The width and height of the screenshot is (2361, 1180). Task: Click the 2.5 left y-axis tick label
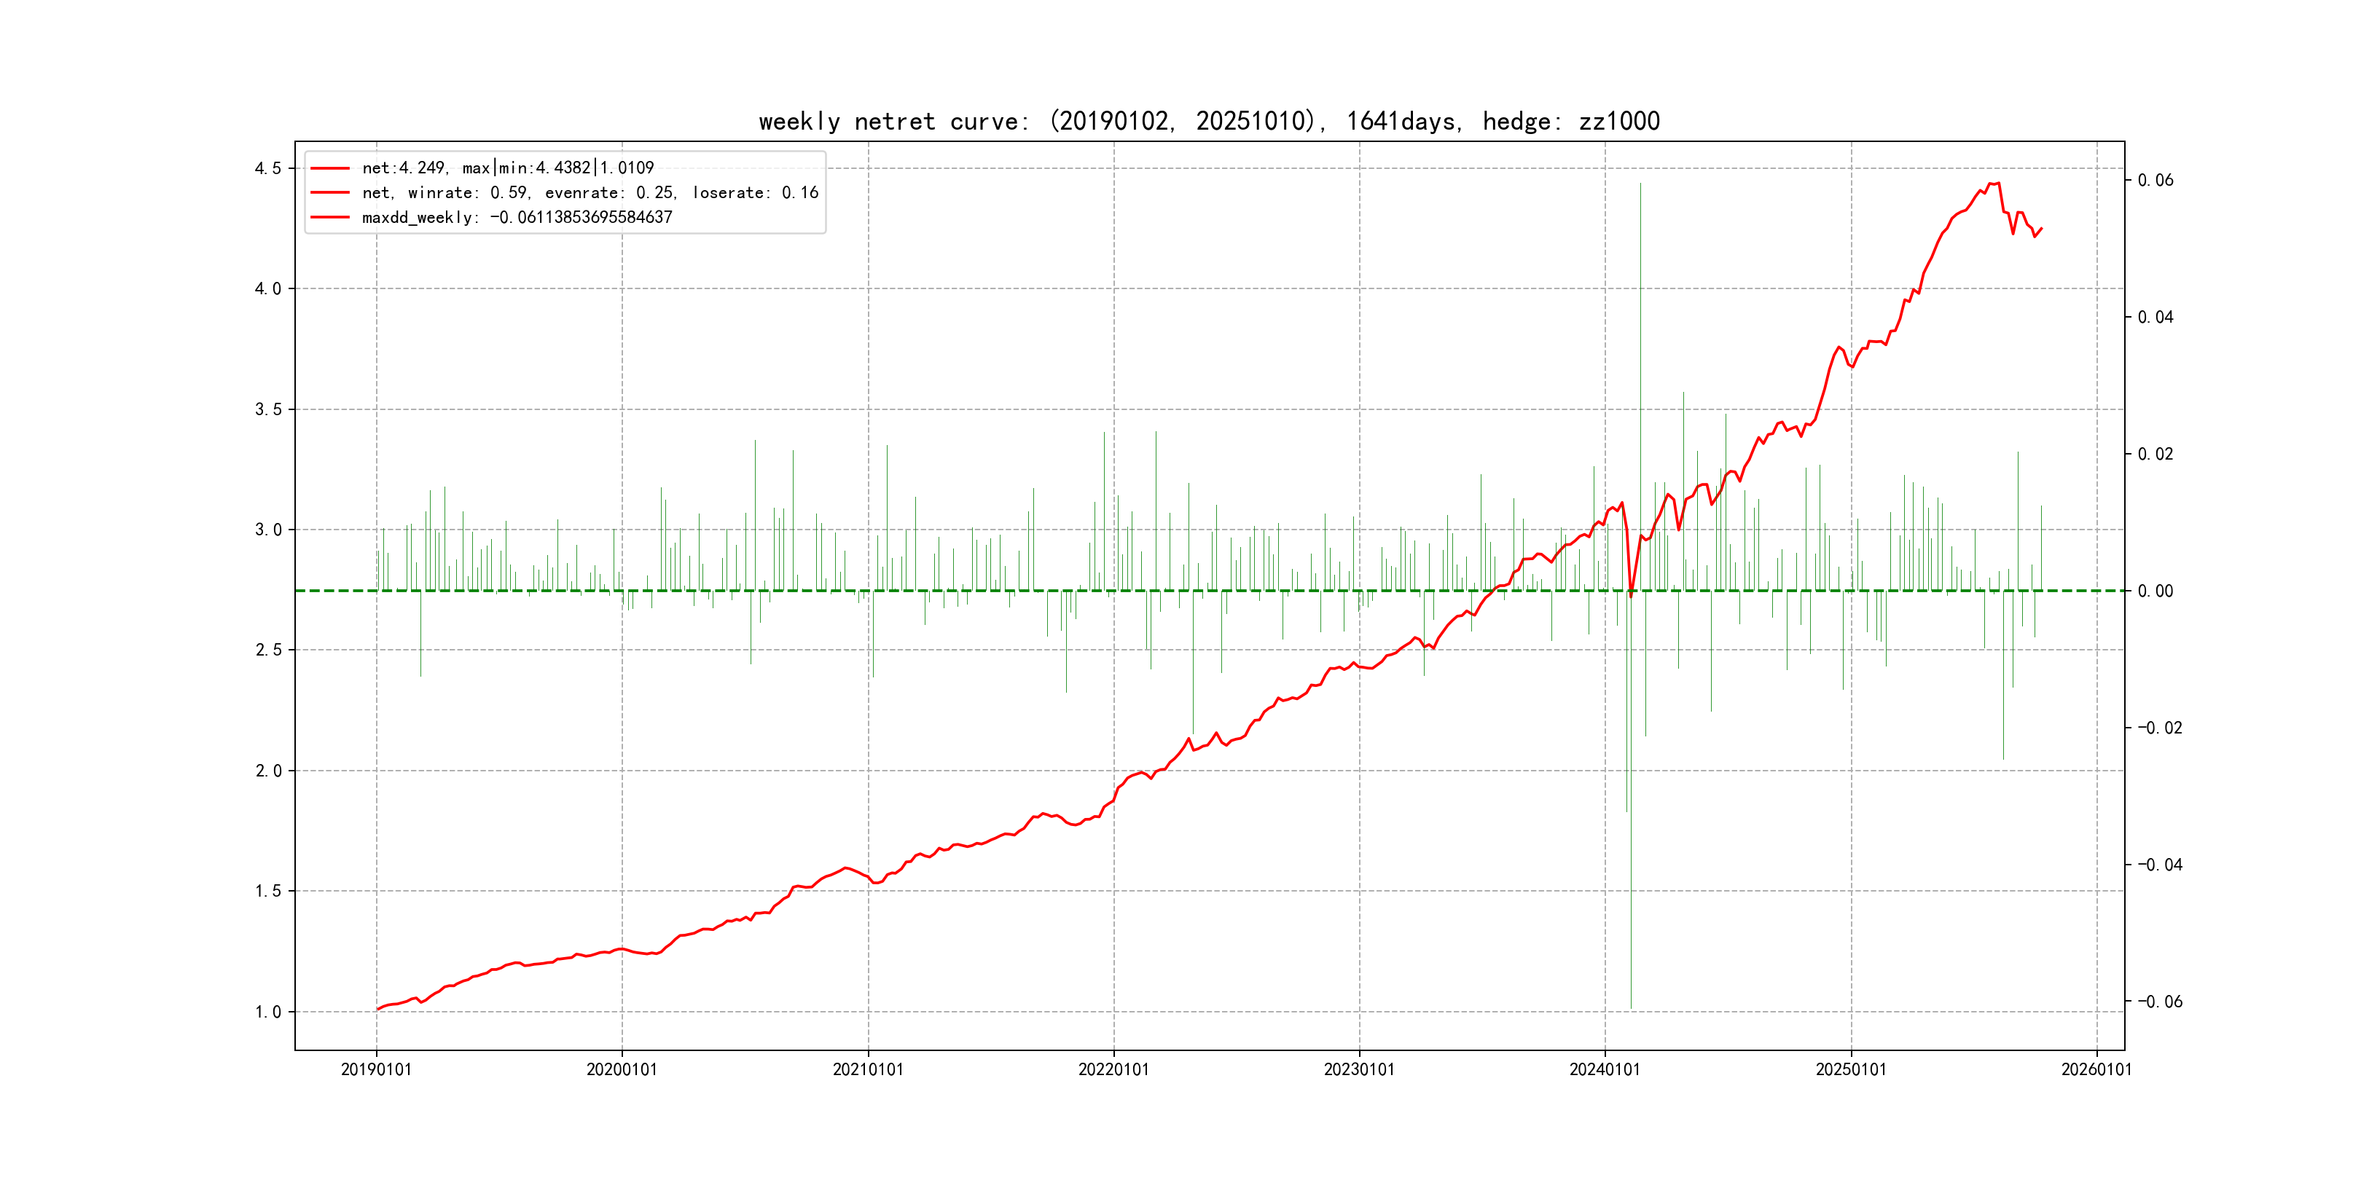click(267, 650)
